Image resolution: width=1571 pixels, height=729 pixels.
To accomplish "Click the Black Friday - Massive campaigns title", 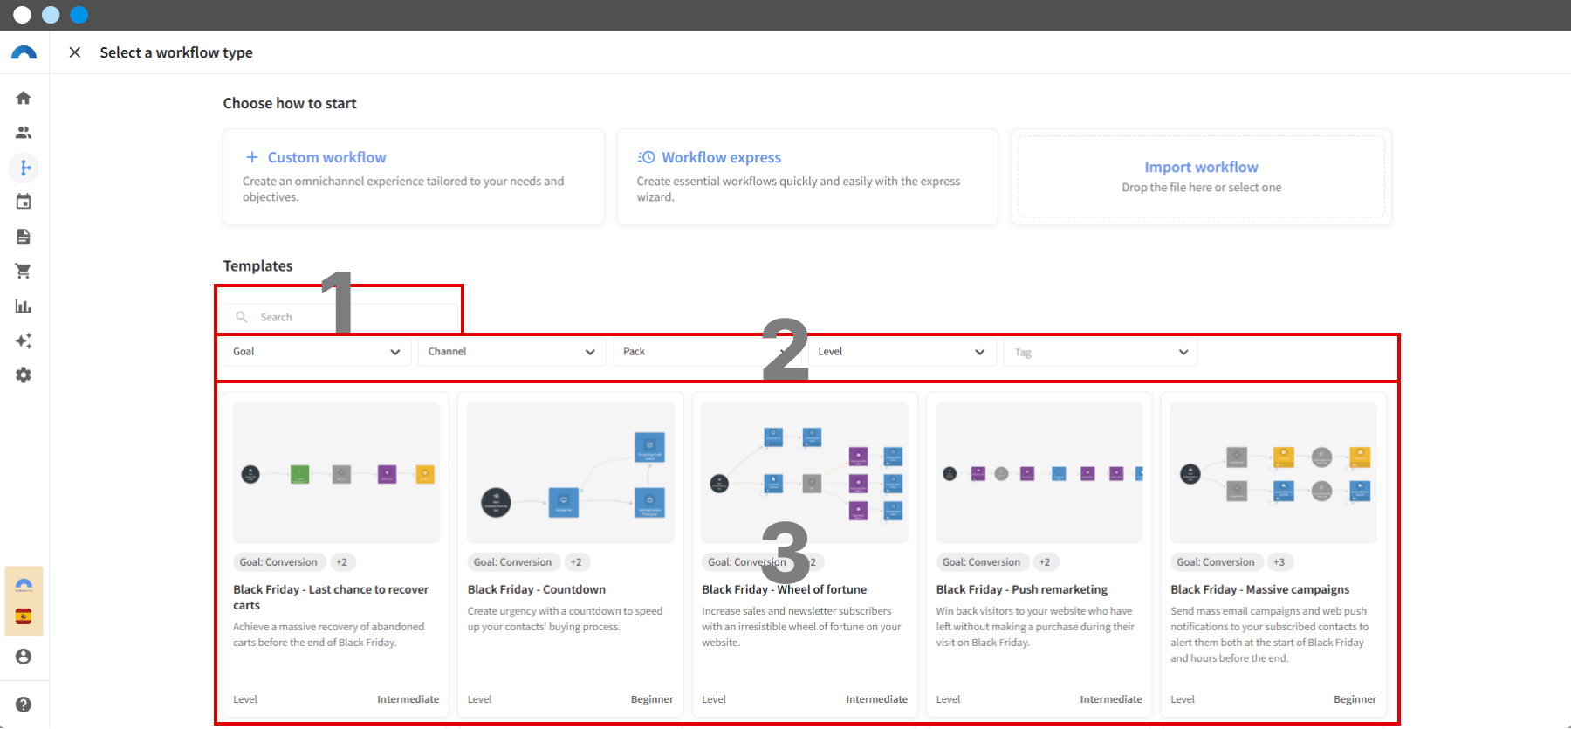I will click(x=1260, y=589).
